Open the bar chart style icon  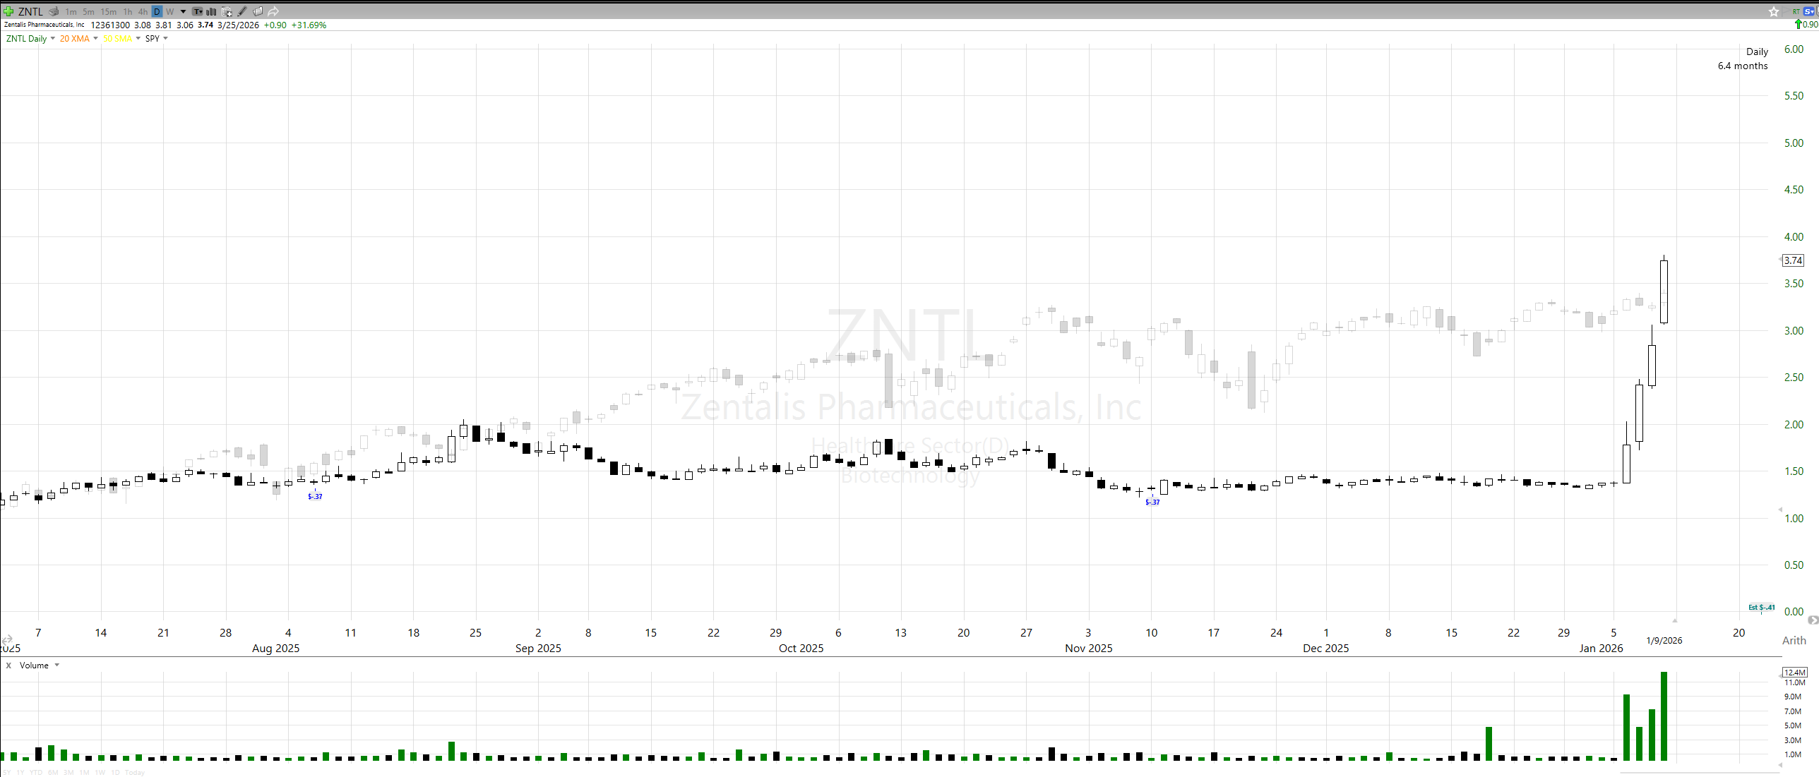pyautogui.click(x=211, y=11)
